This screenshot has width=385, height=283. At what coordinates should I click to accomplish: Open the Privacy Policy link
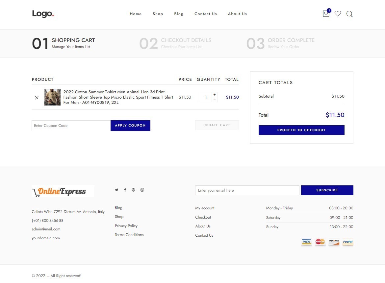click(x=126, y=226)
